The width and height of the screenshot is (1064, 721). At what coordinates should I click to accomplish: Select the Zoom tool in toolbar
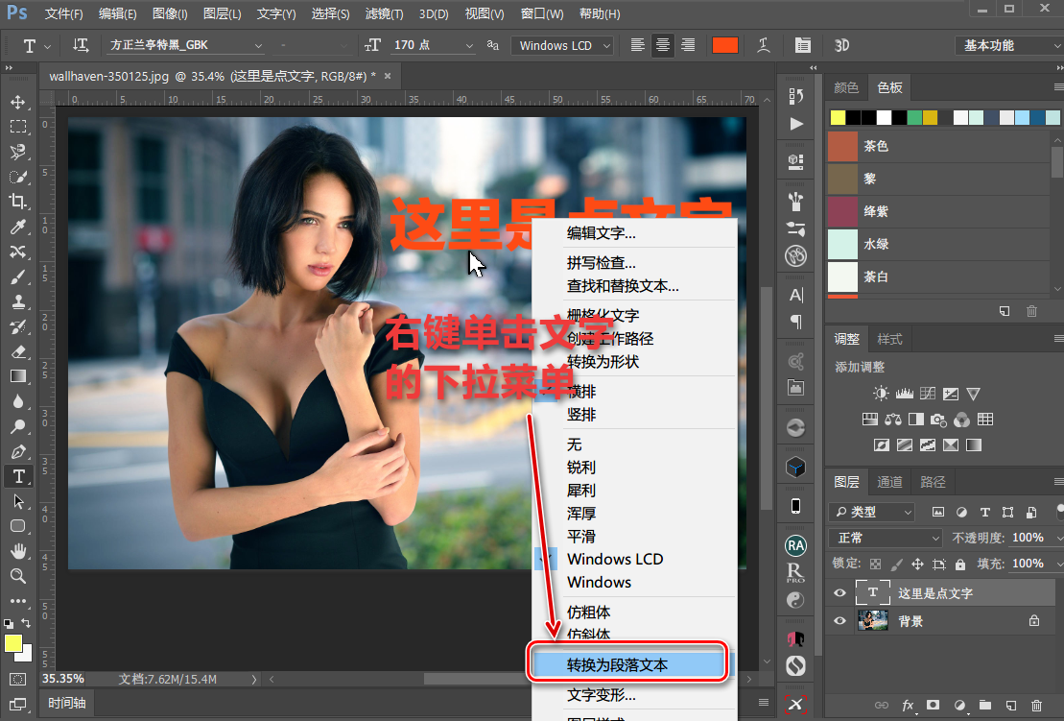coord(17,576)
